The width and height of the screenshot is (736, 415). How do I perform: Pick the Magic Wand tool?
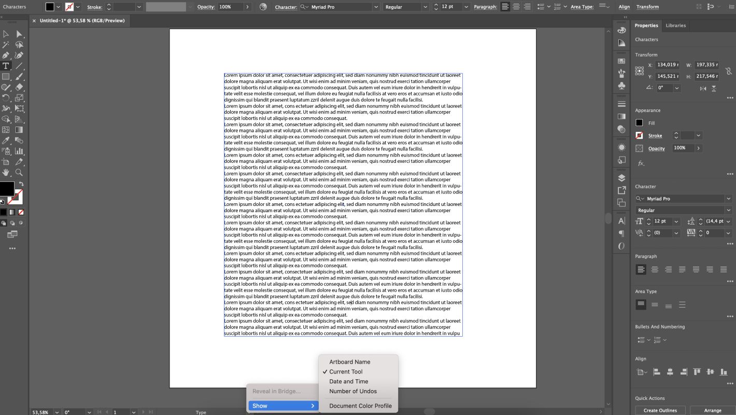(6, 45)
